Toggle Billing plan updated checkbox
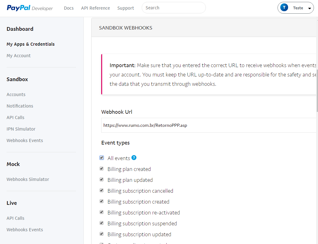318x244 pixels. pyautogui.click(x=102, y=180)
